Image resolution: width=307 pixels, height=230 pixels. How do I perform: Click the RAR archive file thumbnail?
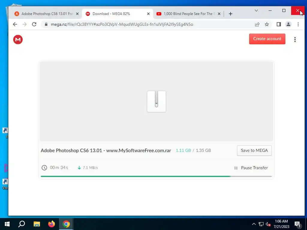156,102
